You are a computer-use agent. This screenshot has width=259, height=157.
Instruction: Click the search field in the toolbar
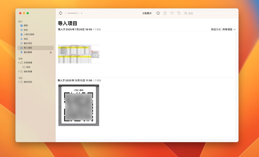point(210,13)
